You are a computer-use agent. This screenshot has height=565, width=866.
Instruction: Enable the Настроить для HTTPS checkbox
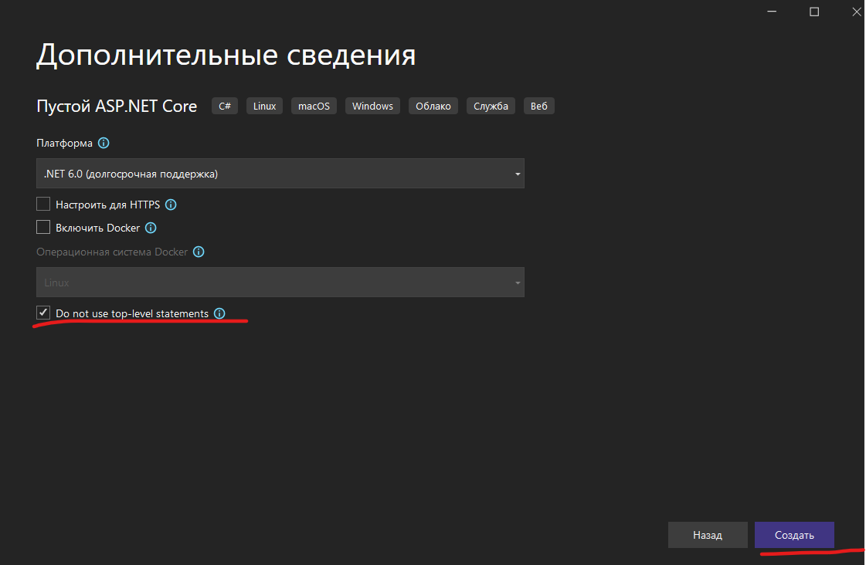click(x=43, y=204)
